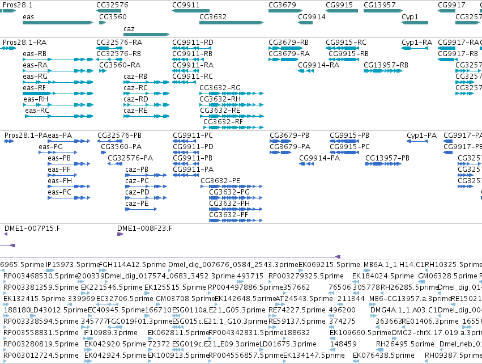Click the CG9914 gene label
Viewport: 482px width, 364px height.
click(312, 16)
